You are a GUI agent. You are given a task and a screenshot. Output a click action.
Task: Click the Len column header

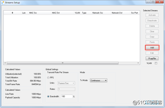[25, 13]
